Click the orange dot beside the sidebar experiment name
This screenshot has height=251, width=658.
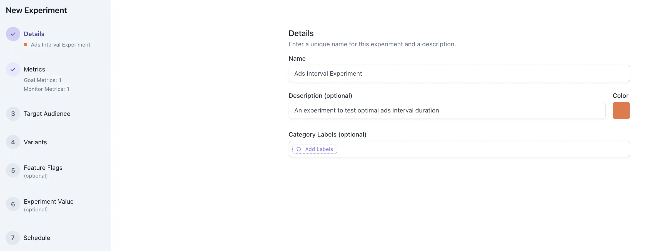pos(26,45)
